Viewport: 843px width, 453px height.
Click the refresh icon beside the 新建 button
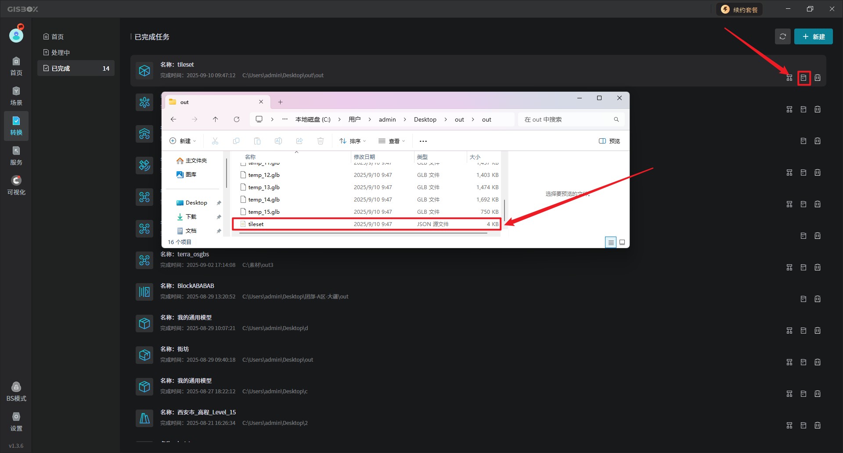coord(782,37)
